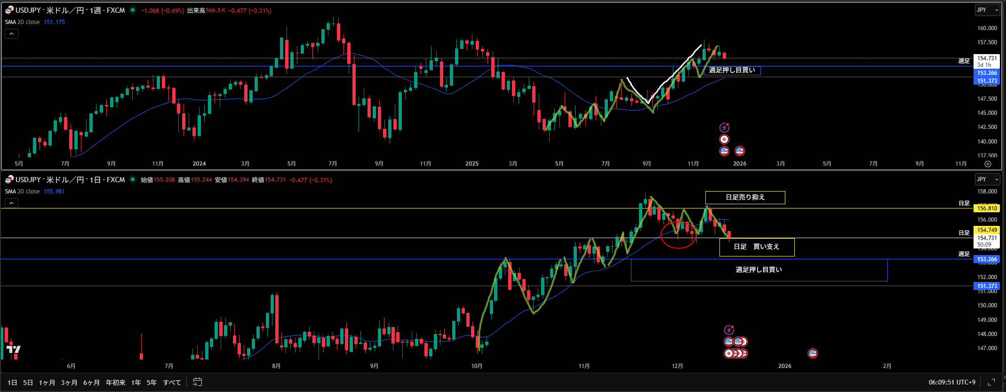The width and height of the screenshot is (1006, 392).
Task: Click the chart settings gear in upper chart
Action: (988, 164)
